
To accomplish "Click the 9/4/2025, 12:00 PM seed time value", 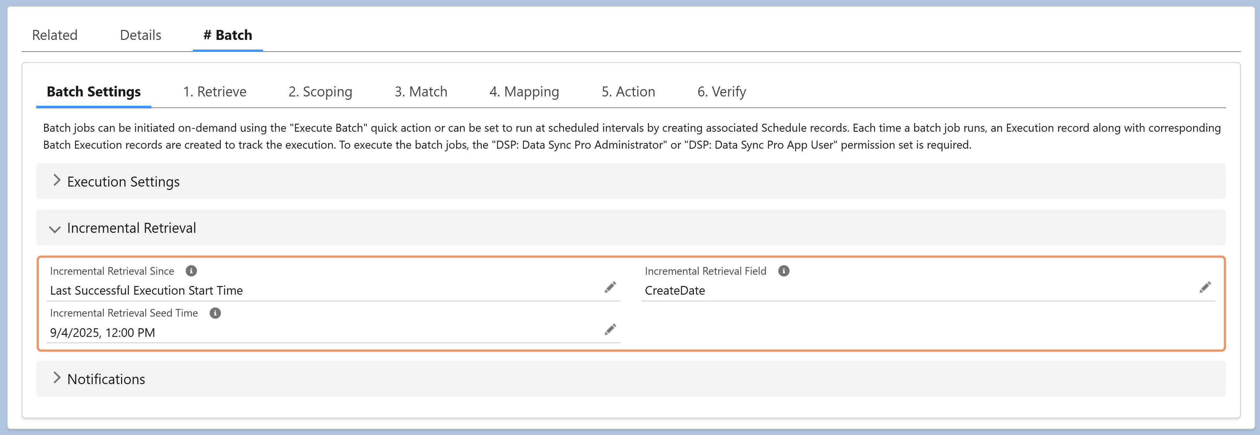I will coord(103,333).
